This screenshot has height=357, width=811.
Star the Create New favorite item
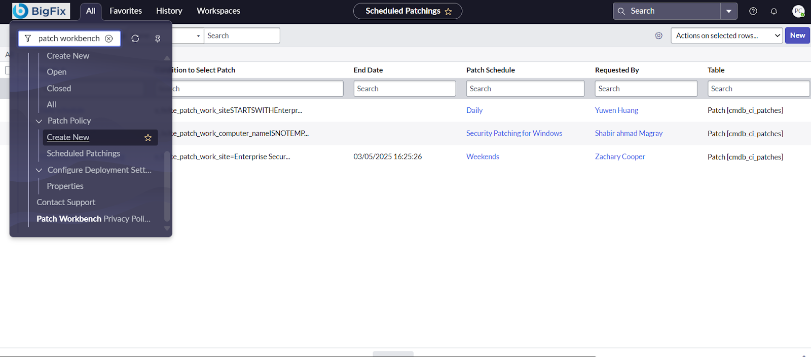pos(148,138)
